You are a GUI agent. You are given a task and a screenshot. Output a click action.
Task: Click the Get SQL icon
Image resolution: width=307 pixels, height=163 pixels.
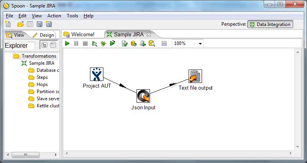tap(143, 43)
